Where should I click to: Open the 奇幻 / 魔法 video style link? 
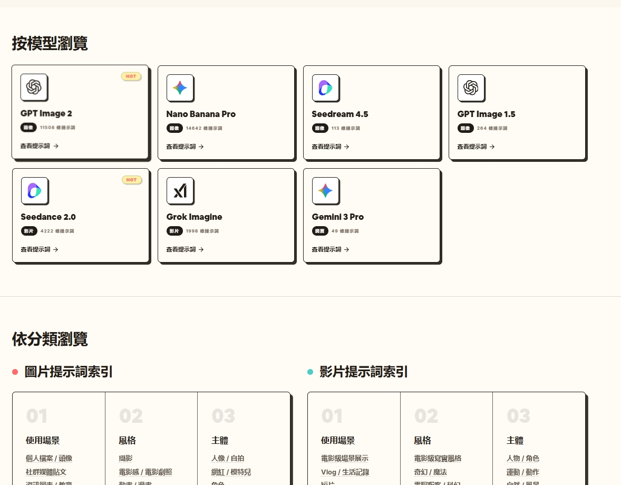click(431, 472)
